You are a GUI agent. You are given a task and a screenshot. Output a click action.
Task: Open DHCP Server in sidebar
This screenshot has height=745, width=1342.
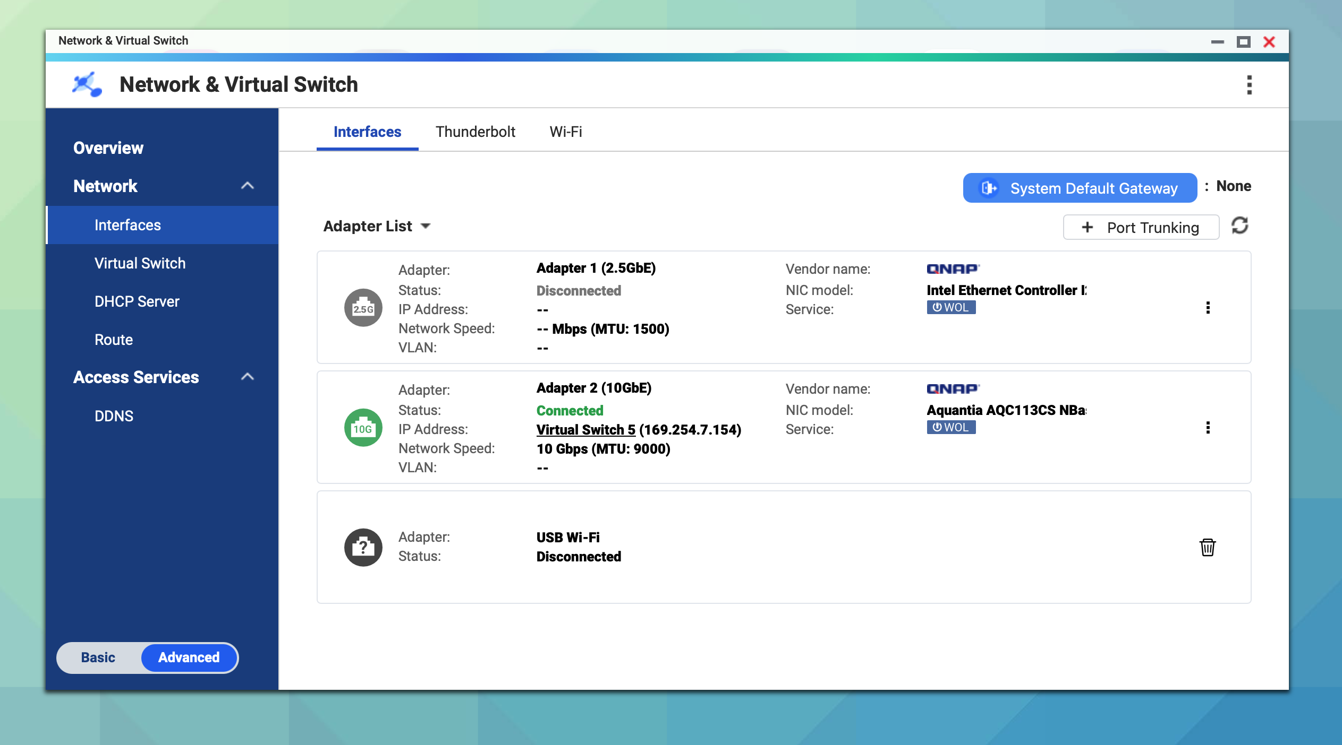(x=137, y=301)
